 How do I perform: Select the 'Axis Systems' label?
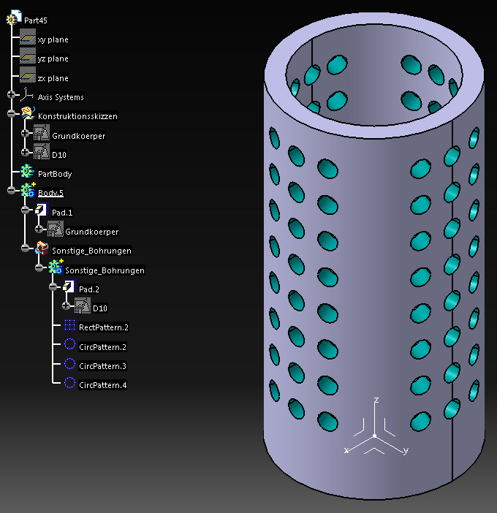point(61,97)
